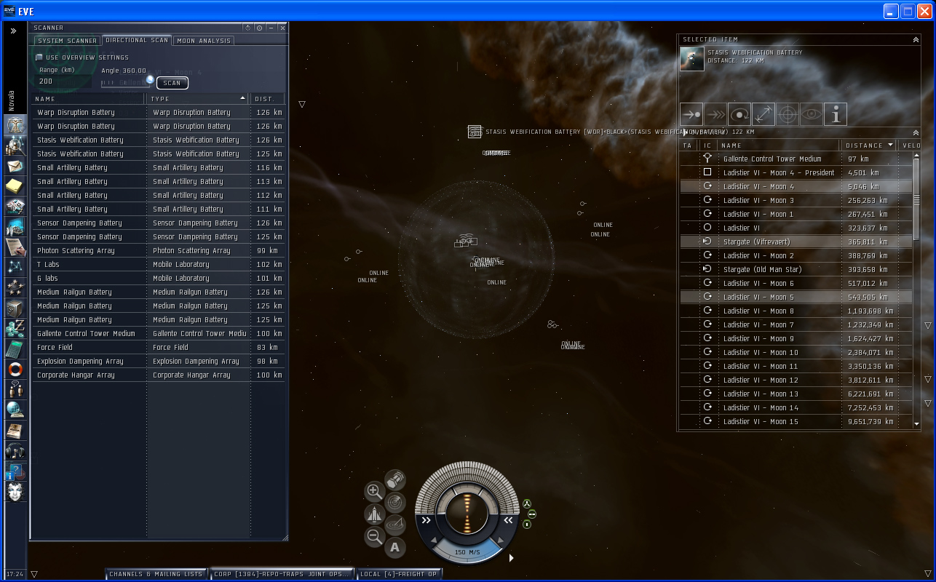Select Stargate (Old Man Star) in overview
Screen dimensions: 936x582
(796, 269)
